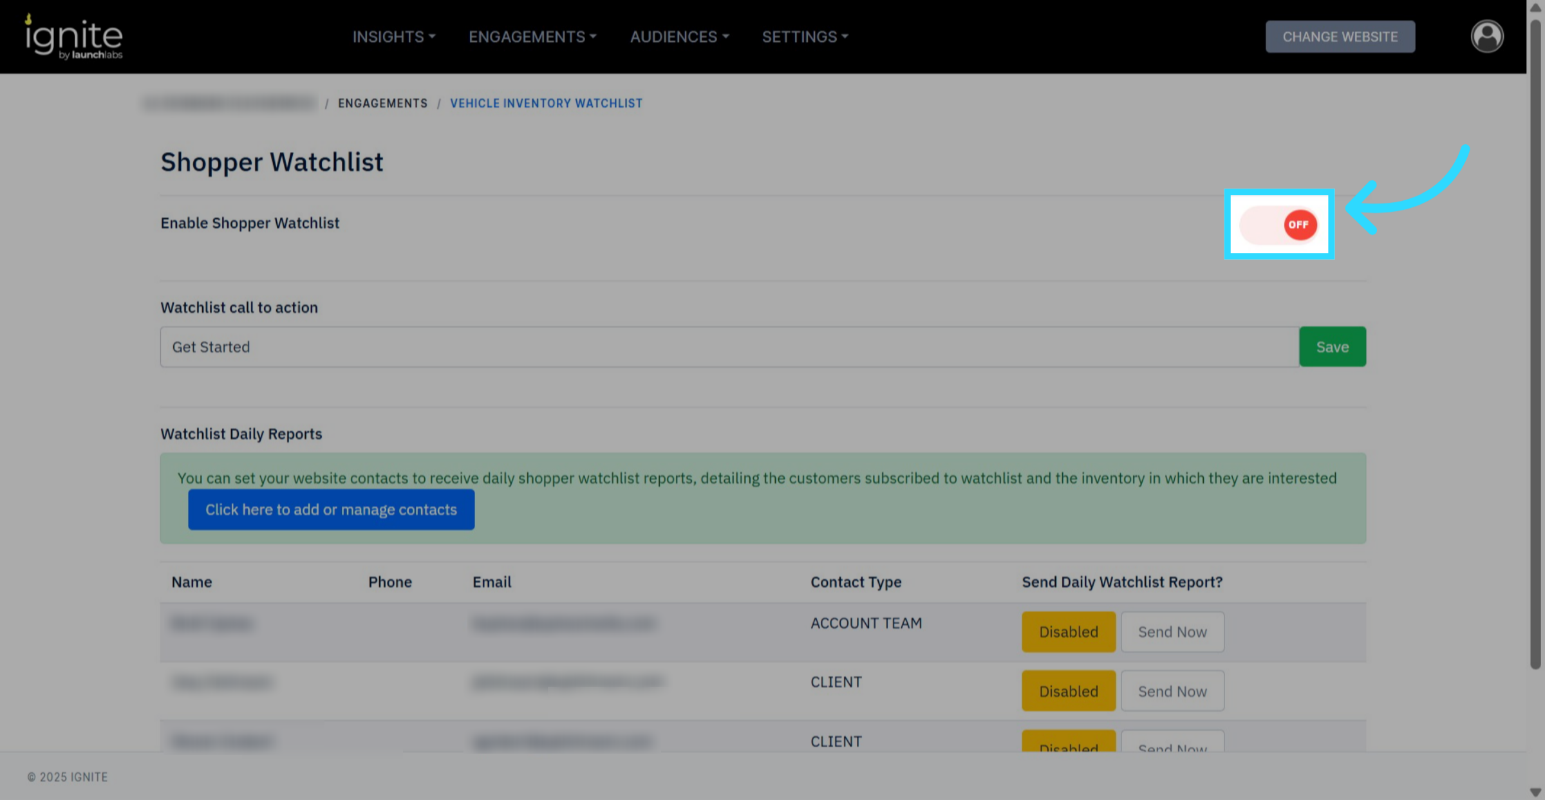Save the watchlist call to action
The height and width of the screenshot is (800, 1545).
point(1332,347)
